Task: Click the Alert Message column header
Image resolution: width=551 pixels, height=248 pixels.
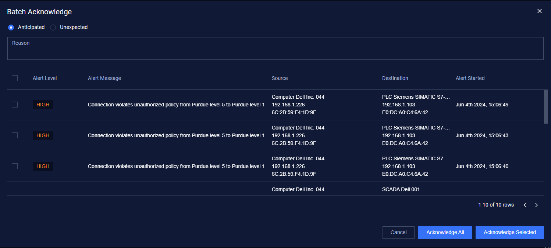Action: [104, 78]
